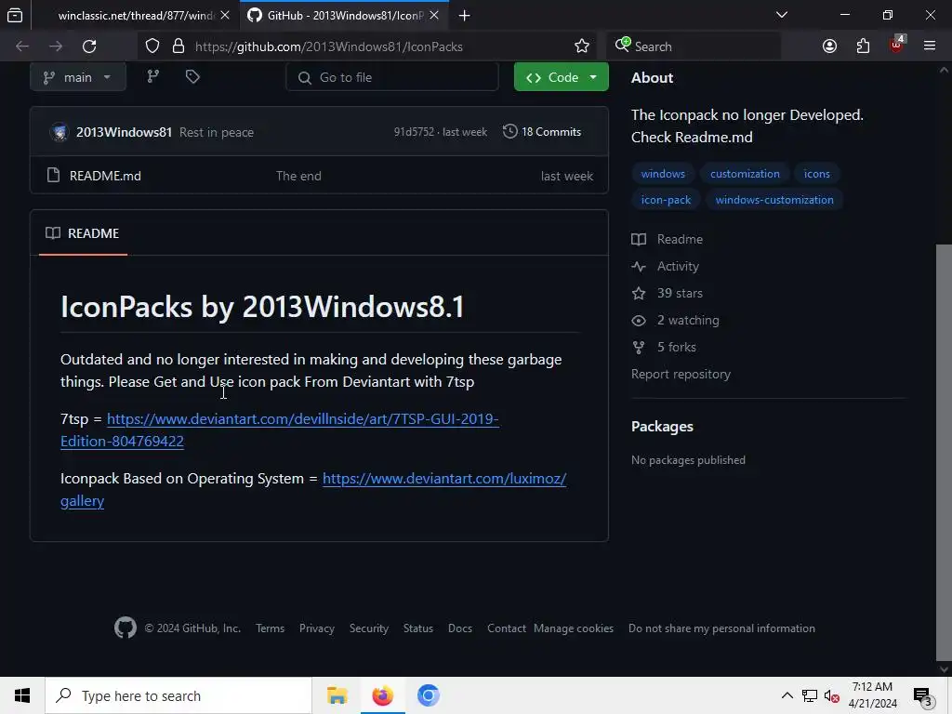
Task: Go forward with the forward arrow
Action: click(56, 46)
